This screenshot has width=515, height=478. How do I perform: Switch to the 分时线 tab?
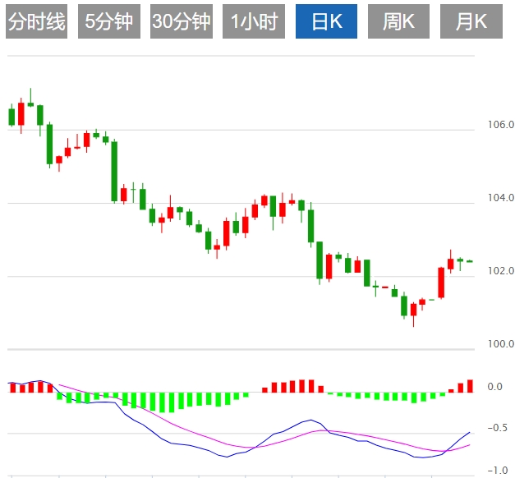click(36, 22)
